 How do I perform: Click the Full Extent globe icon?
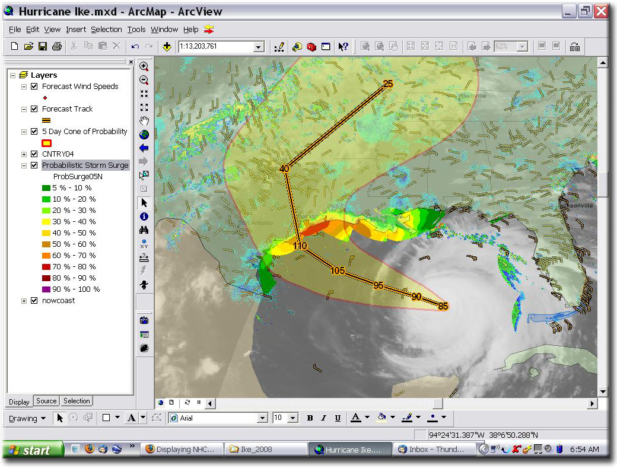click(x=144, y=135)
